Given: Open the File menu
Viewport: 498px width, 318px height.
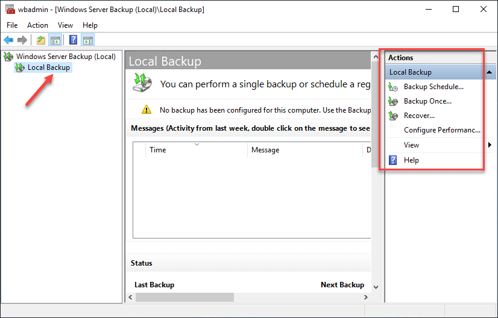Looking at the screenshot, I should tap(12, 25).
